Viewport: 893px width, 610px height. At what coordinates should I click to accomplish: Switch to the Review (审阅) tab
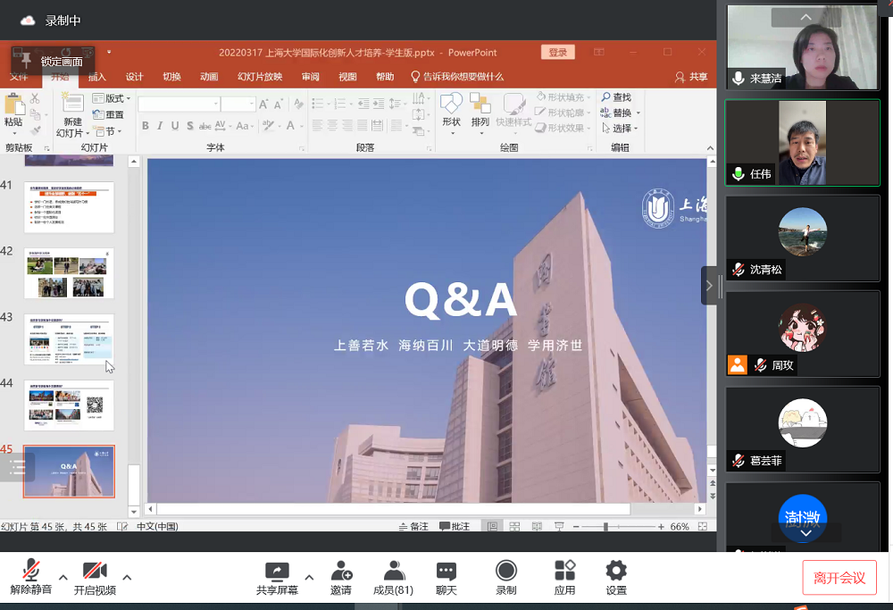click(311, 77)
